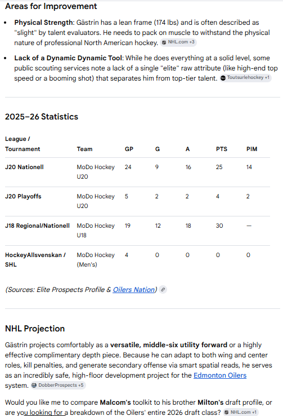The width and height of the screenshot is (283, 416).
Task: Open the Edmonton Oilers link
Action: click(x=220, y=375)
